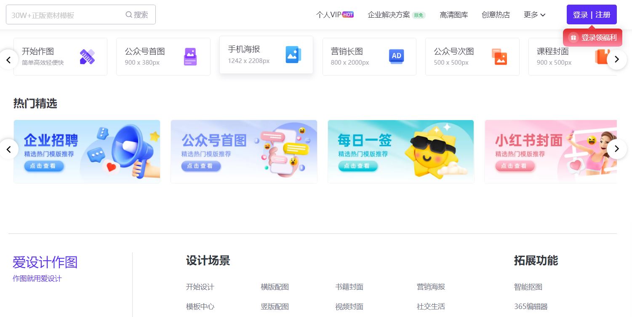632x317 pixels.
Task: Select 创意热店 in the top navigation
Action: tap(496, 15)
